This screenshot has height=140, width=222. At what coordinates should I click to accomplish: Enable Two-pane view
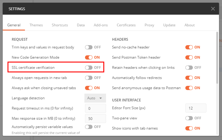pyautogui.click(x=189, y=118)
